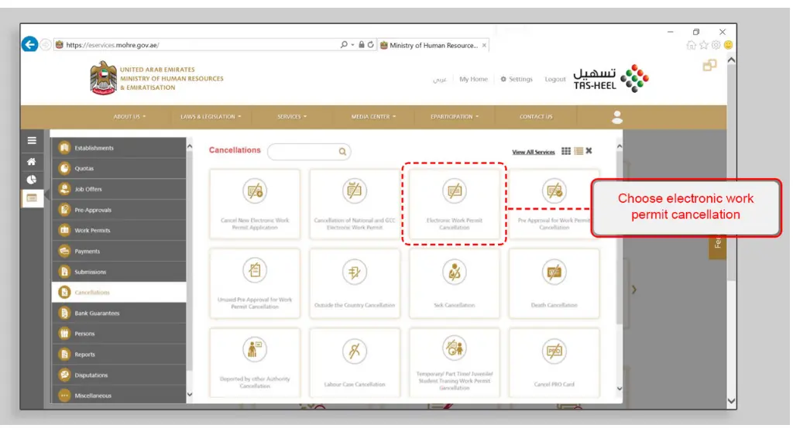The height and width of the screenshot is (432, 793).
Task: Click Logout link
Action: click(554, 79)
